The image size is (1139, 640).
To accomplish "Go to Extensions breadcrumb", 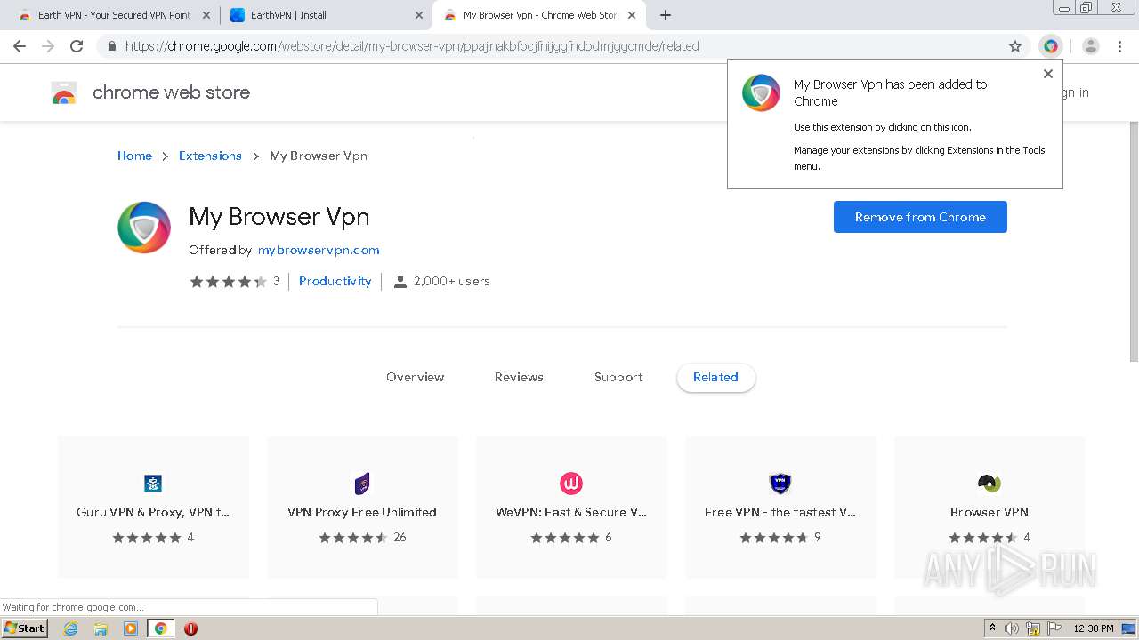I will [x=210, y=156].
